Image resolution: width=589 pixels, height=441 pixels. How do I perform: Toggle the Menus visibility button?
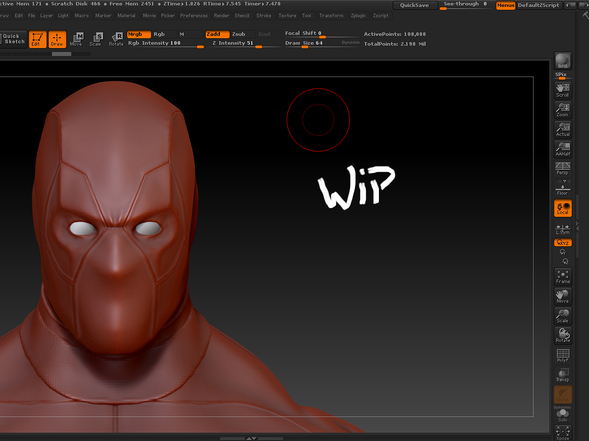pos(506,5)
